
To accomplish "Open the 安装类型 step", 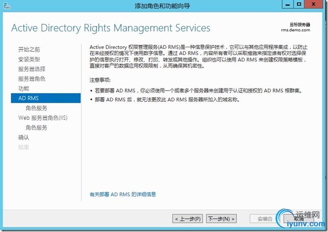I will tap(29, 60).
